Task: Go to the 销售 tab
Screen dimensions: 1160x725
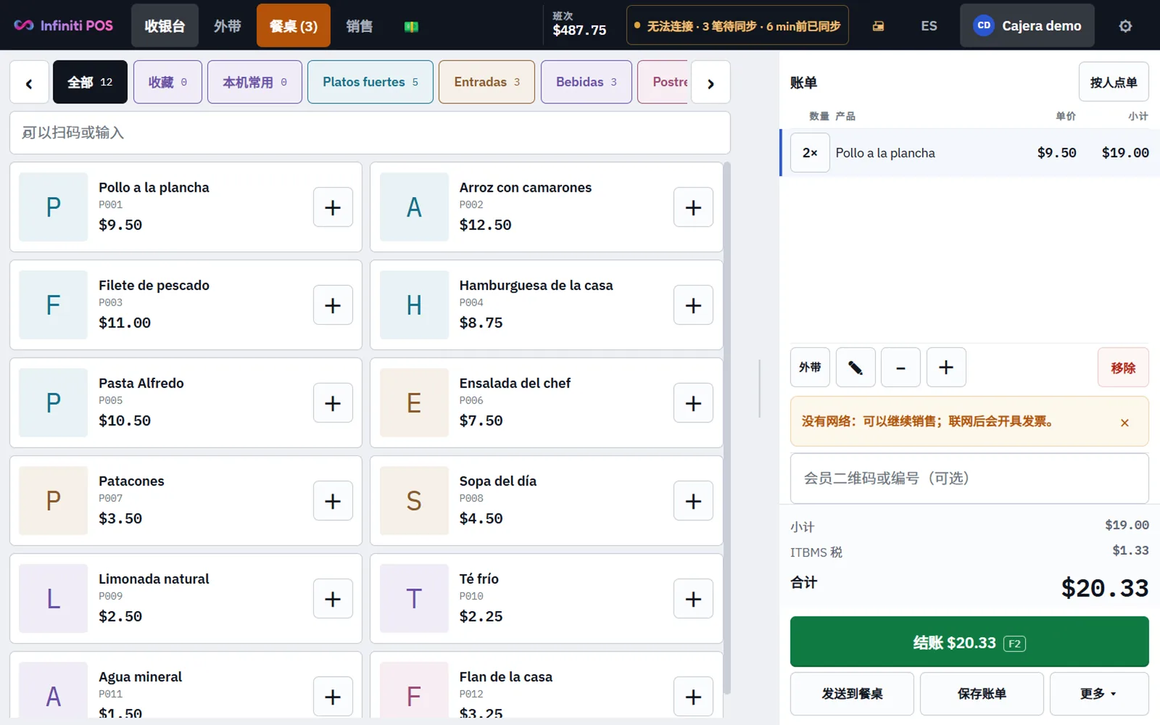Action: pyautogui.click(x=359, y=26)
